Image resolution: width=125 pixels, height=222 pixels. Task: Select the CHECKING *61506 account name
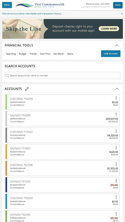pos(21,165)
